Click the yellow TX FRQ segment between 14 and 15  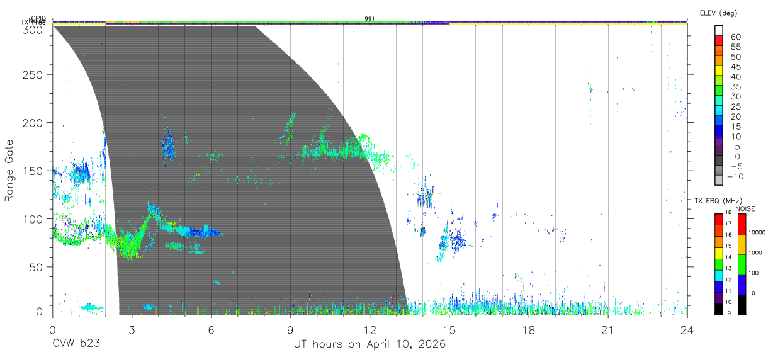[x=719, y=253]
